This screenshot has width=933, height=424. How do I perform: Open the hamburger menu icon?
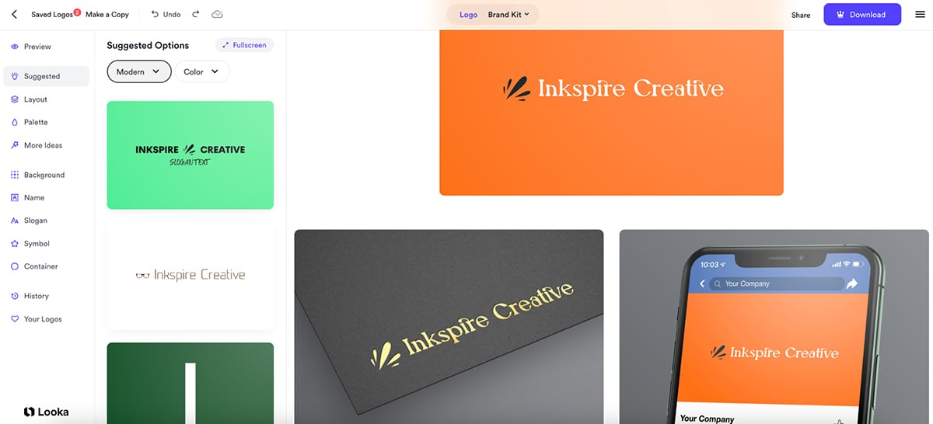(x=920, y=14)
